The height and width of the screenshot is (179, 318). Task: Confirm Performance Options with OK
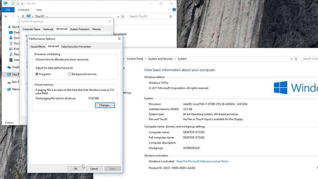click(x=76, y=169)
